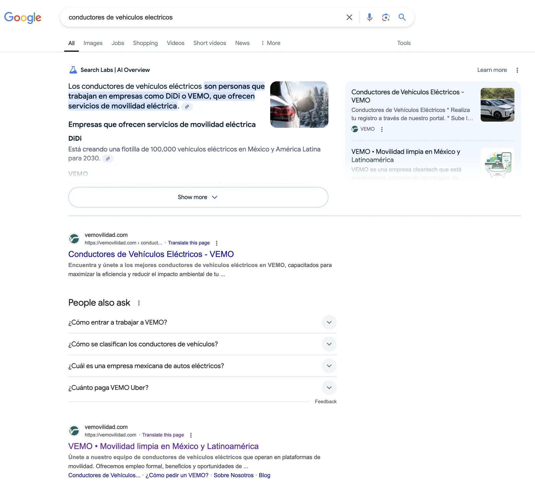This screenshot has height=493, width=535.
Task: Click the three-dot icon beside People also ask
Action: [139, 303]
